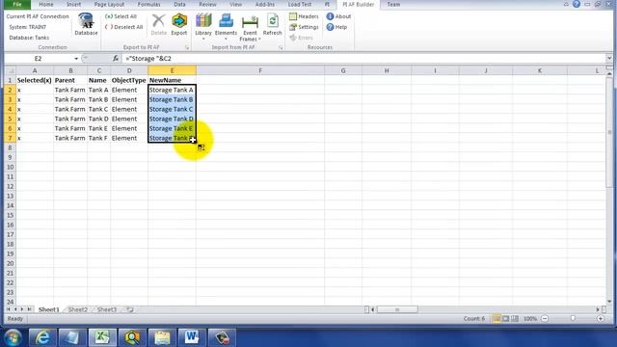The image size is (617, 347).
Task: Open the PI AF Database picker
Action: [x=86, y=24]
